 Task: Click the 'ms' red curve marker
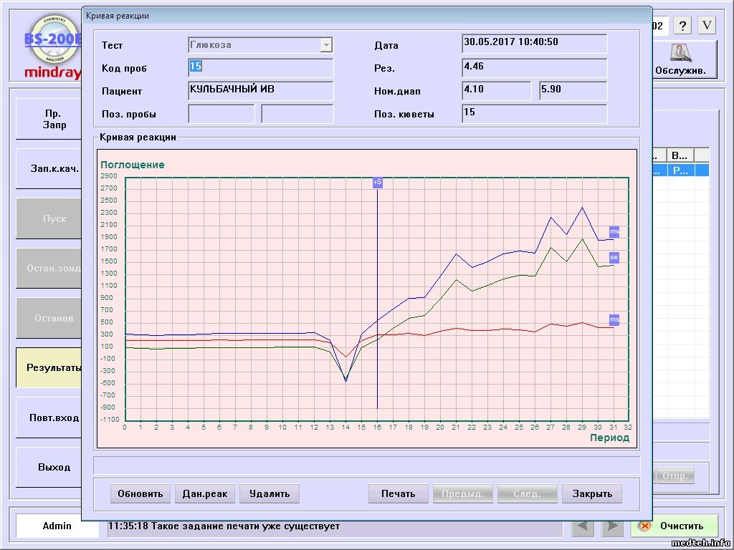pos(614,319)
